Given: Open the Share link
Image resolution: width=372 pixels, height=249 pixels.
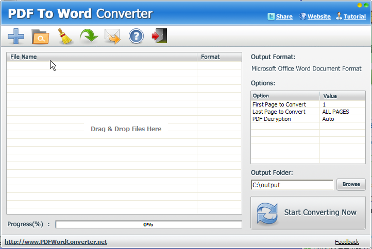Looking at the screenshot, I should tap(284, 16).
